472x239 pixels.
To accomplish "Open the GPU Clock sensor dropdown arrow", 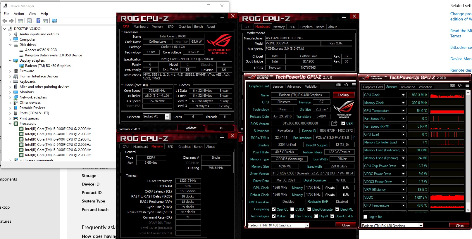I will pyautogui.click(x=403, y=95).
